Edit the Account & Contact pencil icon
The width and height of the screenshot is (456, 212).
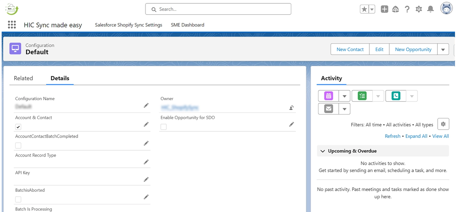(x=146, y=124)
